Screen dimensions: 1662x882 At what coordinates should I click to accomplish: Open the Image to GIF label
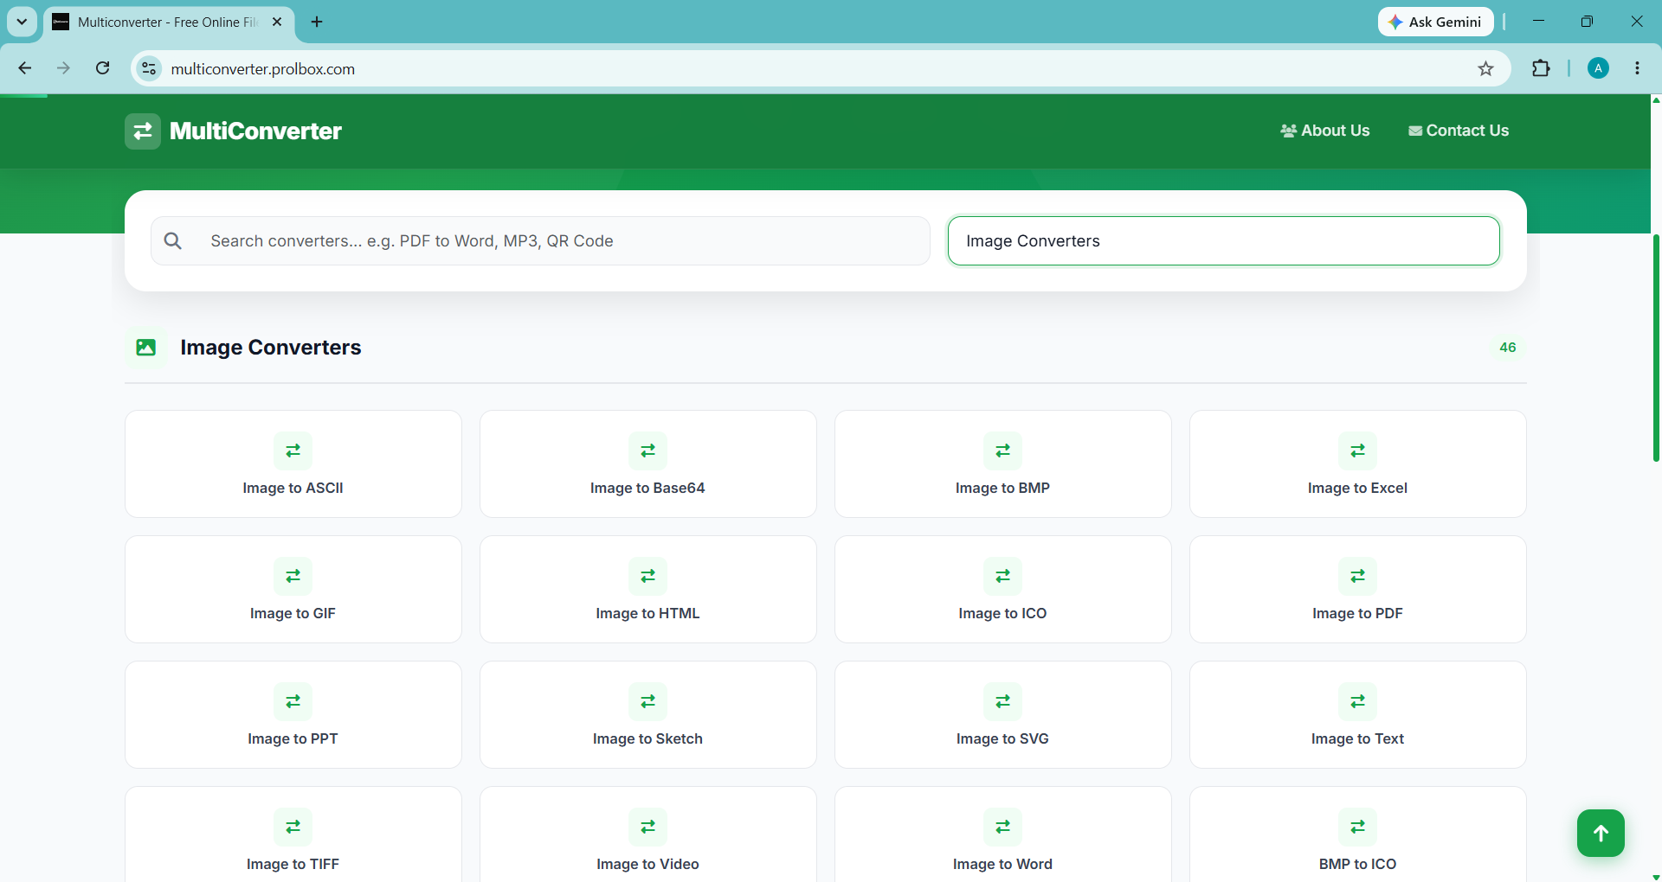293,614
